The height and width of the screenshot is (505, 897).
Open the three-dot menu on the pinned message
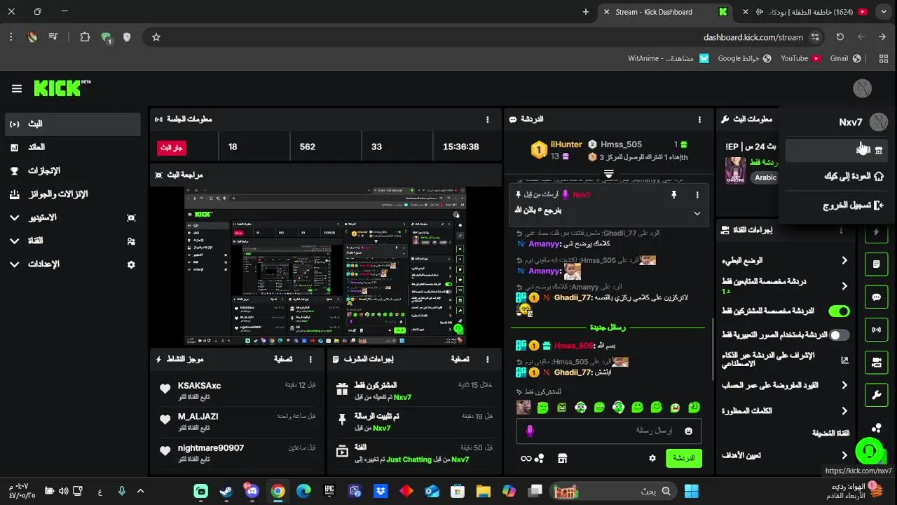(697, 195)
